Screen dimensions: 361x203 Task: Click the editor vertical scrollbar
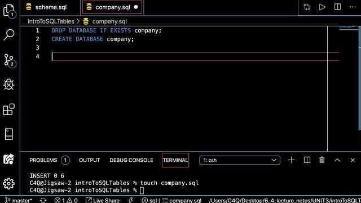(360, 78)
